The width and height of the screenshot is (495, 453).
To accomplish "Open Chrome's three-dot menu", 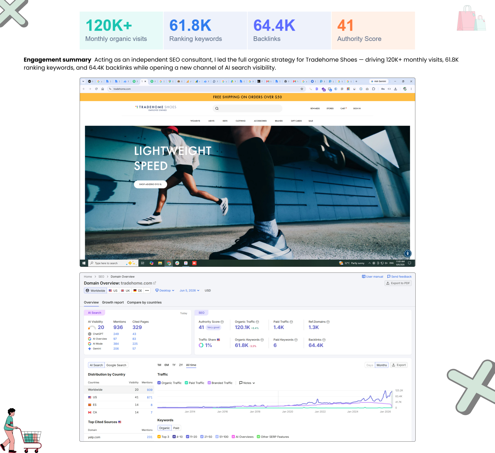I will (x=411, y=89).
